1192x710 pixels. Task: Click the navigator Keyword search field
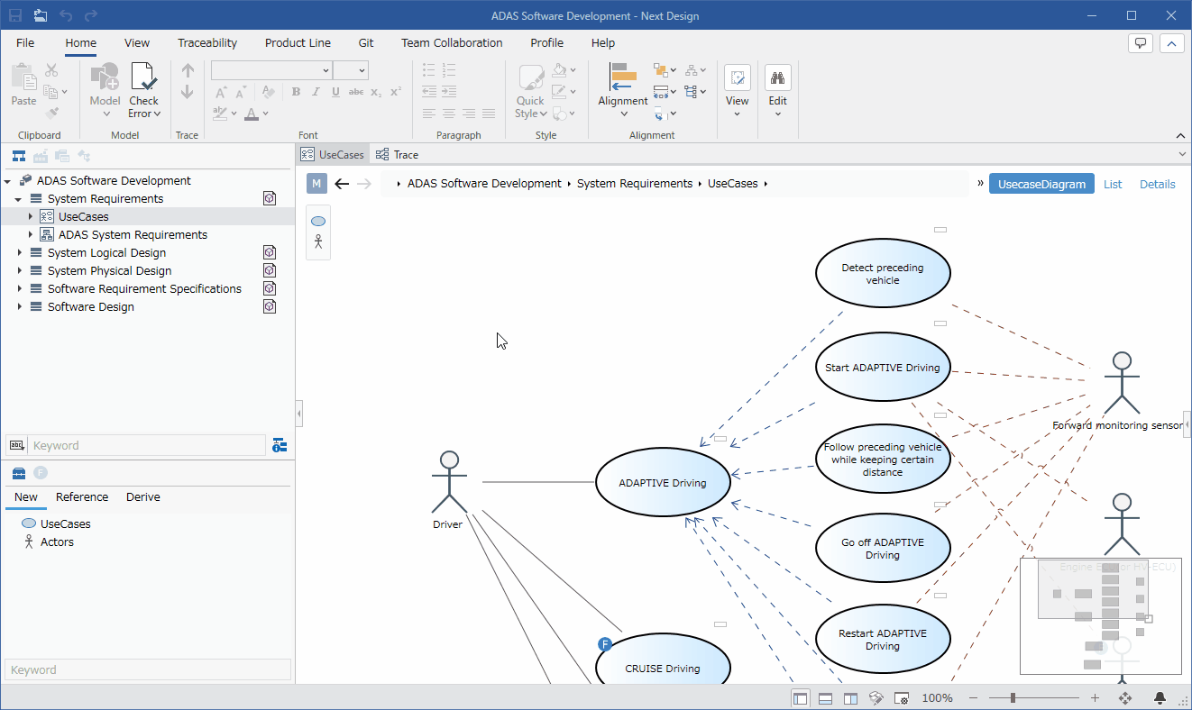(x=148, y=445)
